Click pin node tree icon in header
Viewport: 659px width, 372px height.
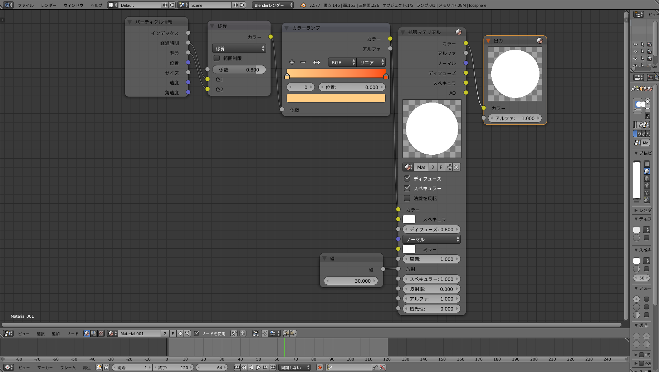pos(234,333)
